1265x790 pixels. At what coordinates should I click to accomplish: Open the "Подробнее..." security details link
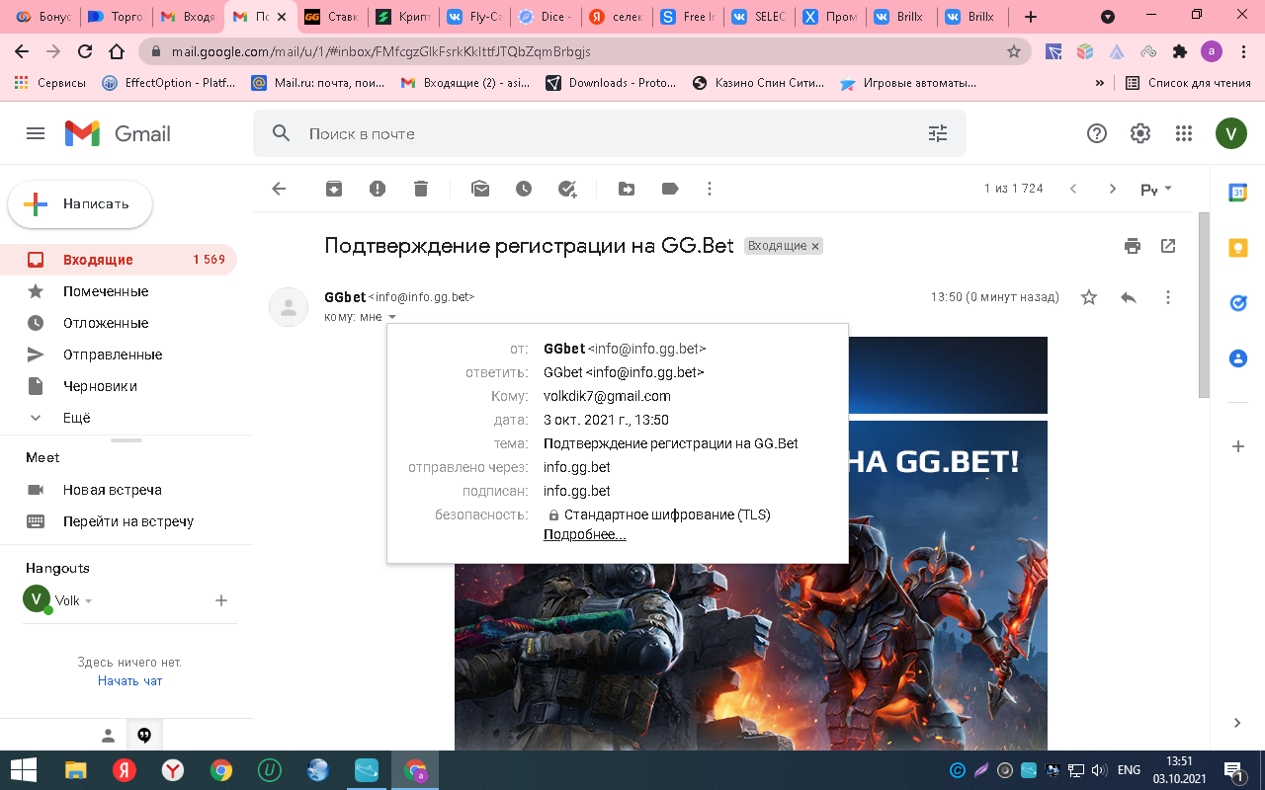pos(584,534)
